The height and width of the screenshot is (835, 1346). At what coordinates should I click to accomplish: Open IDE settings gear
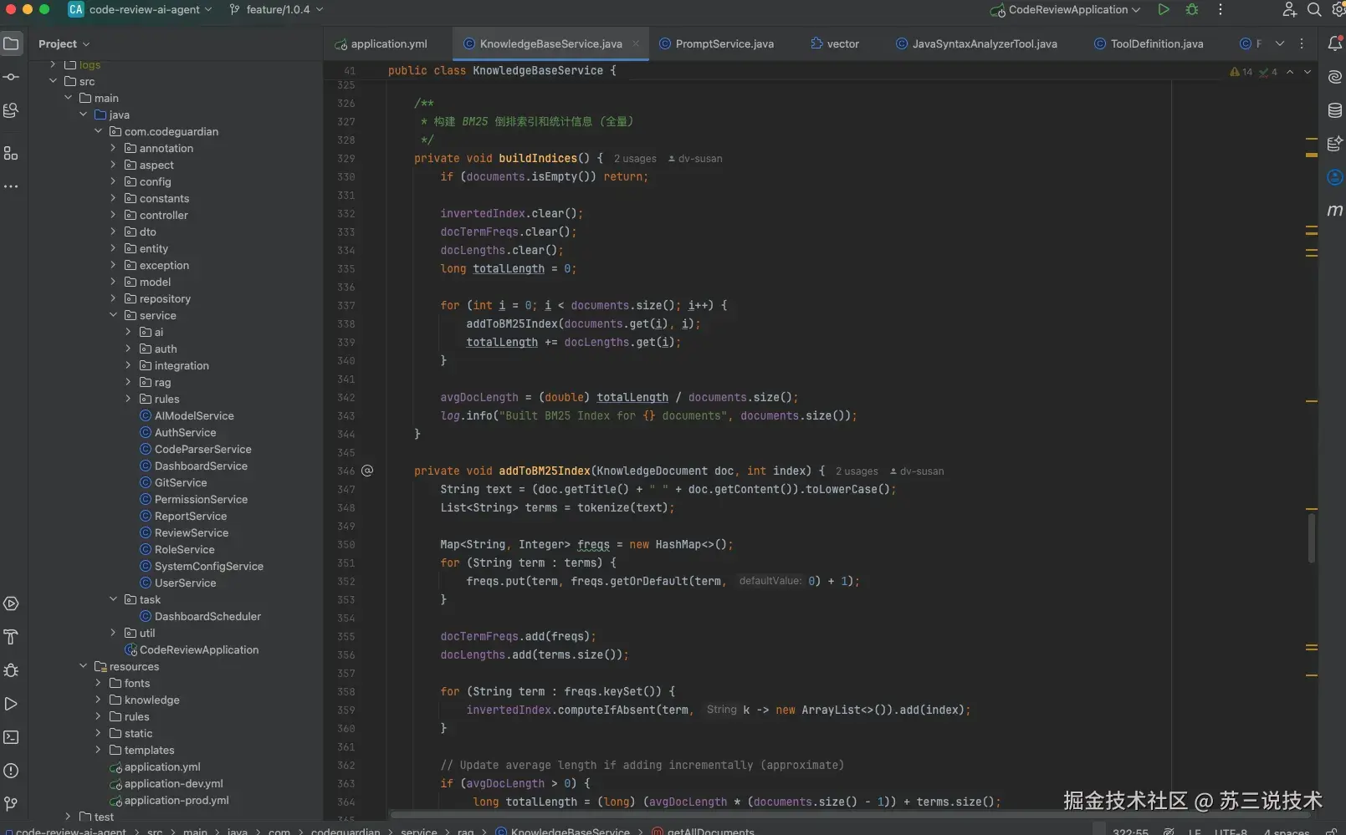[1338, 9]
